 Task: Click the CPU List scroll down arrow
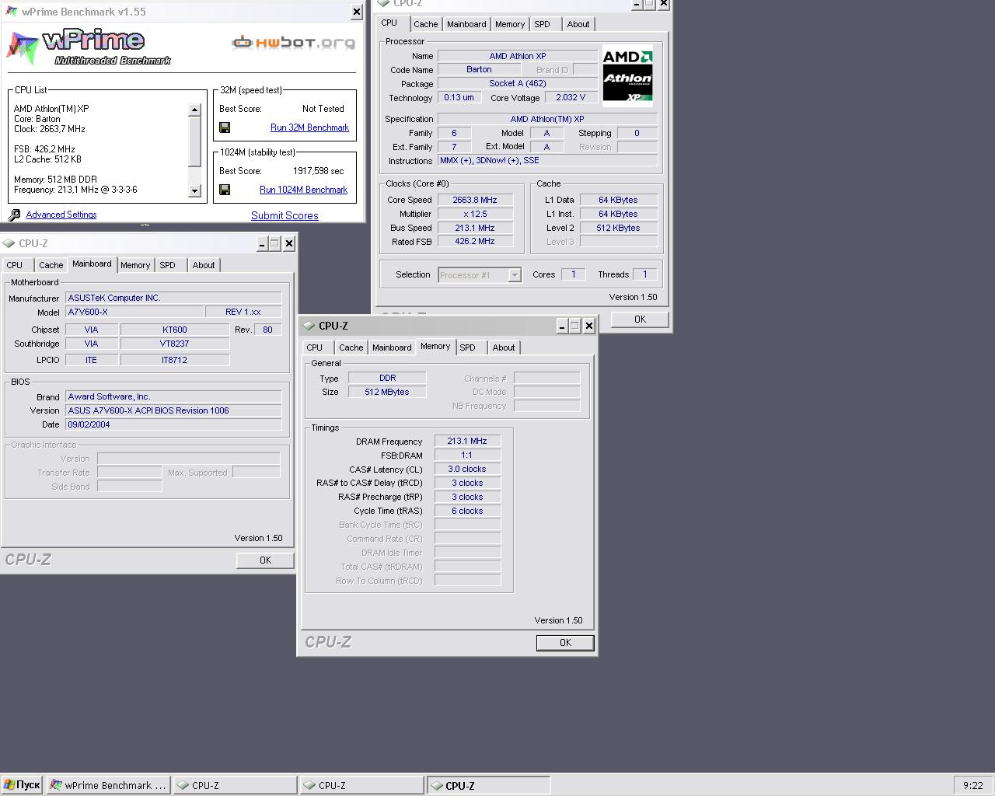(194, 191)
